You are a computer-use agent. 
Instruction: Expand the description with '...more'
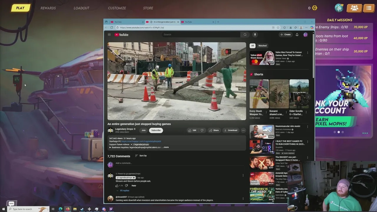[166, 147]
